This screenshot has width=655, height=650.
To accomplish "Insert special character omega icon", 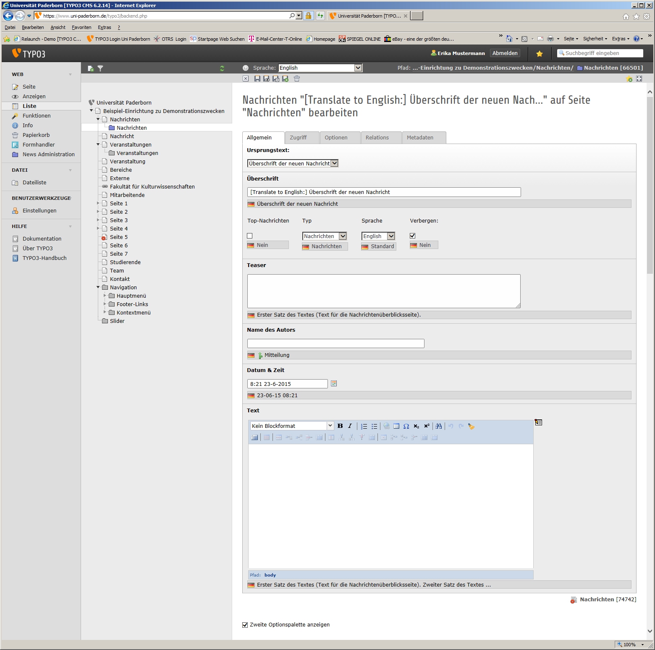I will point(406,426).
